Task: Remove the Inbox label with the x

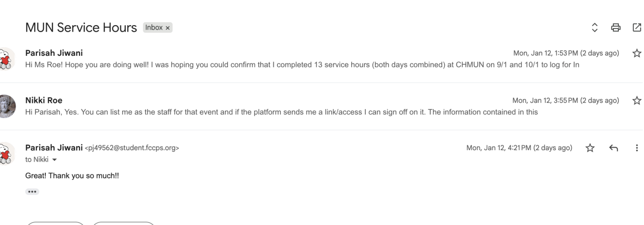Action: point(168,28)
